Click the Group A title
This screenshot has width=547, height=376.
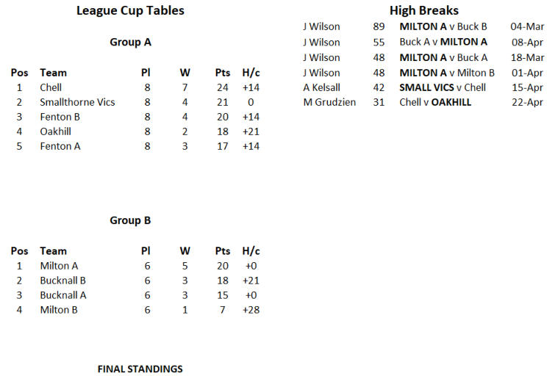click(x=130, y=42)
